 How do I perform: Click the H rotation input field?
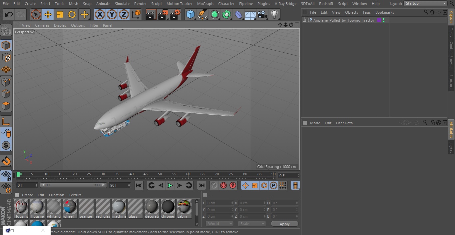(285, 203)
